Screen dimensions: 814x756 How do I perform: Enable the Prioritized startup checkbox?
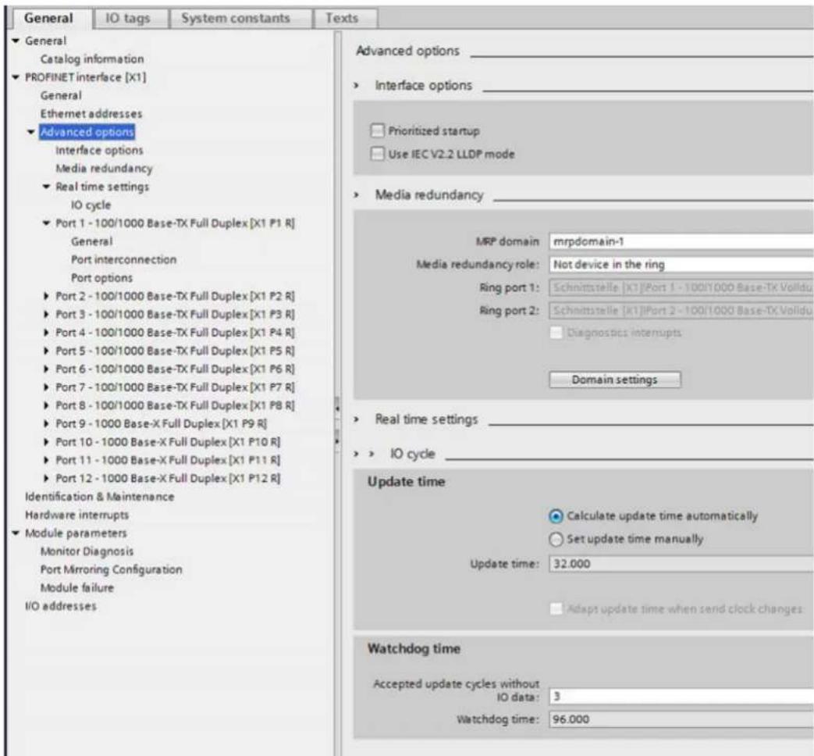point(378,130)
